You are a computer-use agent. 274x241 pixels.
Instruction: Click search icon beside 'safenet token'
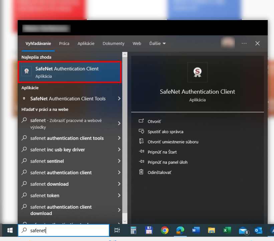(24, 195)
